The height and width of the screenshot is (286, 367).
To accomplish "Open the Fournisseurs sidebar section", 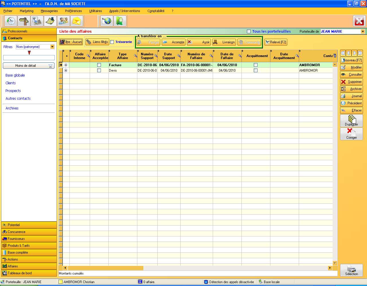I will pos(29,239).
